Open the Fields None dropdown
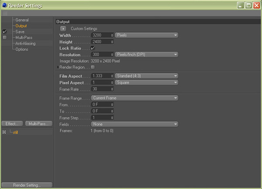Screen dimensions: 262x189 coord(134,124)
